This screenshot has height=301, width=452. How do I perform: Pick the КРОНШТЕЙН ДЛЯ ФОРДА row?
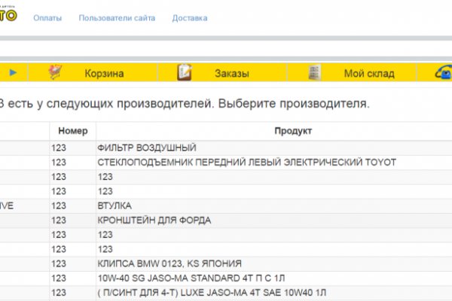[x=154, y=220]
